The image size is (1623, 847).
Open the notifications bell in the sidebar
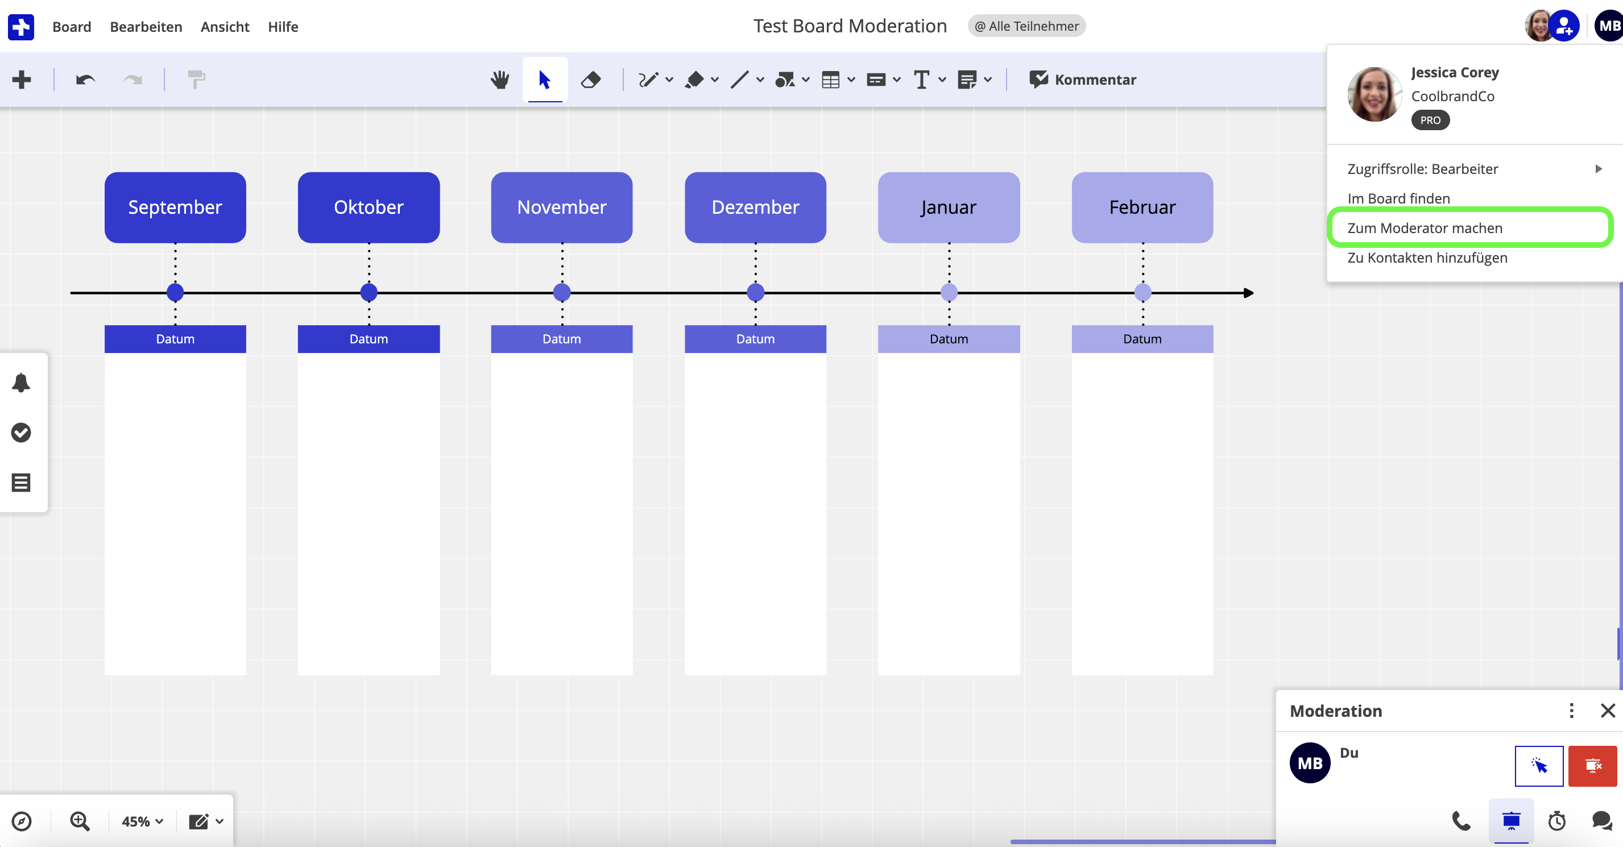click(x=22, y=382)
